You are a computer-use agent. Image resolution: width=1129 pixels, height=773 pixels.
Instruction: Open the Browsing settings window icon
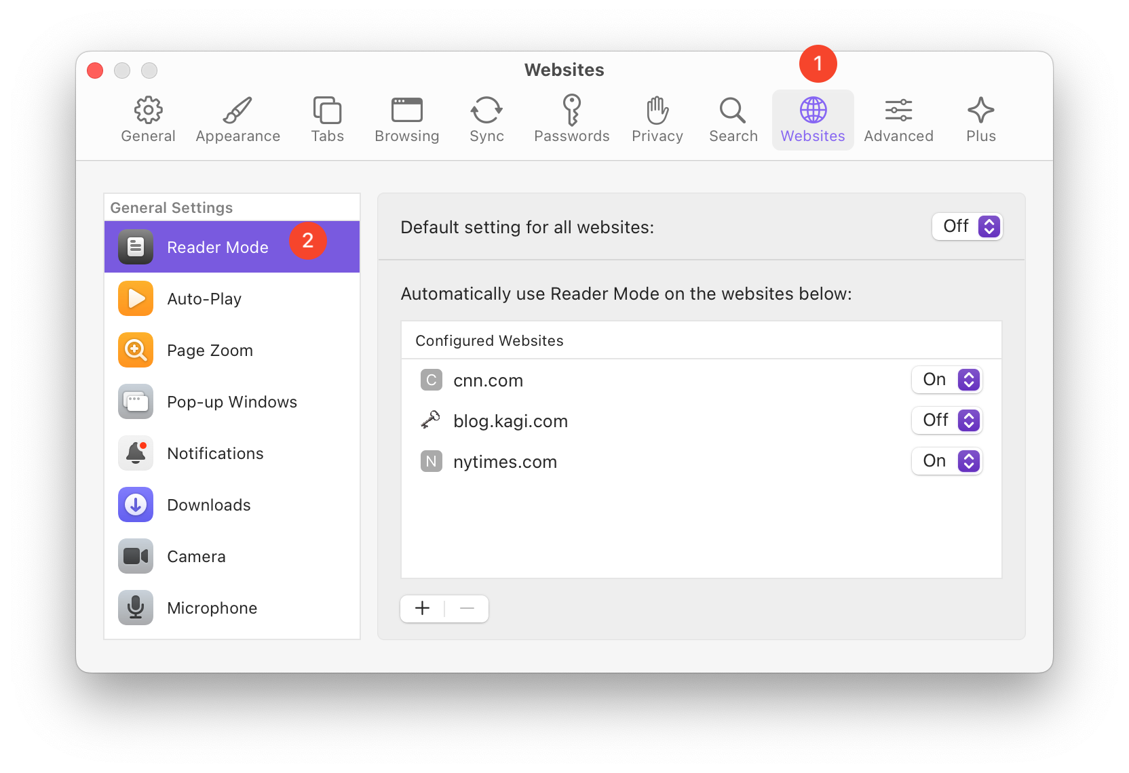pos(407,110)
